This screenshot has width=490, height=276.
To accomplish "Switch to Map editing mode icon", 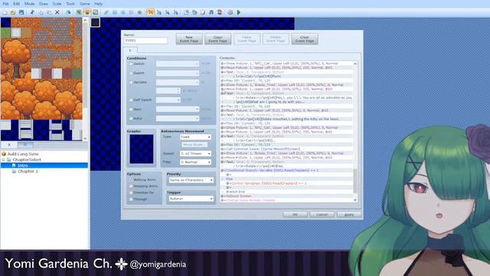I will point(79,12).
